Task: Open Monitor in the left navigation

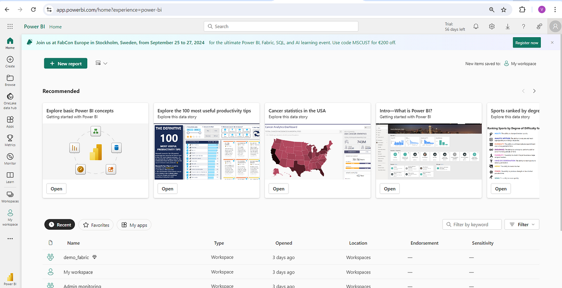Action: (x=10, y=159)
